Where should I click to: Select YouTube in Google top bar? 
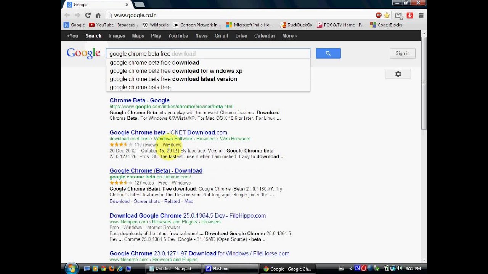pyautogui.click(x=178, y=36)
